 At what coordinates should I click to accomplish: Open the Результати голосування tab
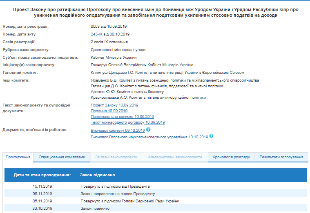tap(281, 157)
